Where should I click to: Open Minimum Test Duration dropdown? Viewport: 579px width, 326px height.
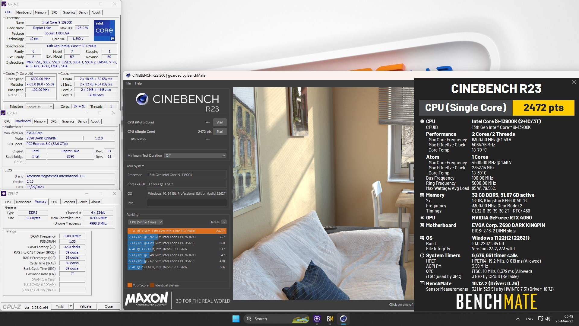click(195, 155)
